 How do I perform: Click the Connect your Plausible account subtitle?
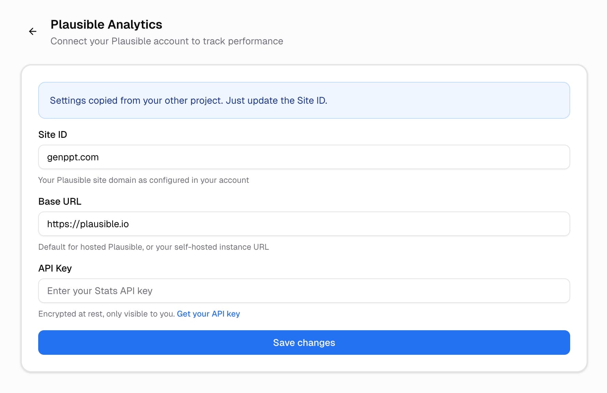coord(166,41)
